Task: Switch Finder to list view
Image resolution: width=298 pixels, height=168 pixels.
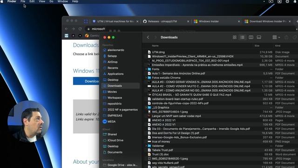Action: click(x=242, y=37)
